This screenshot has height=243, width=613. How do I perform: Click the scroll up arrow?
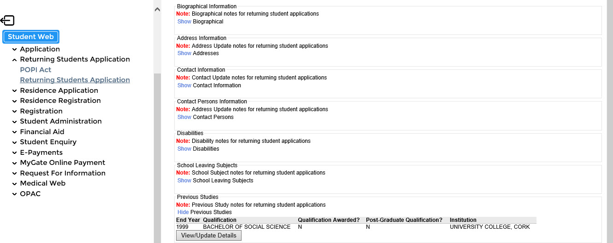click(157, 9)
